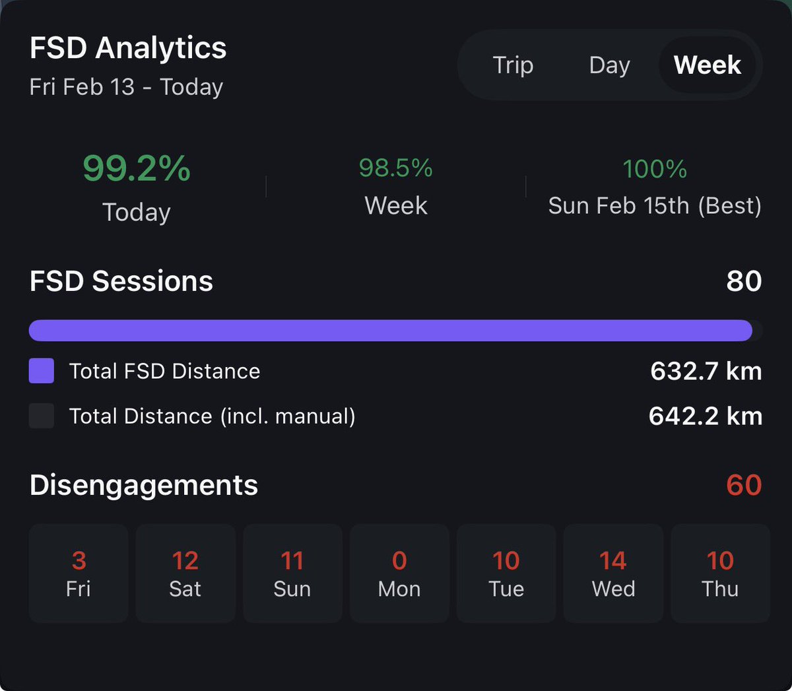This screenshot has height=691, width=792.
Task: Click the dark Total Distance swatch
Action: click(x=42, y=416)
